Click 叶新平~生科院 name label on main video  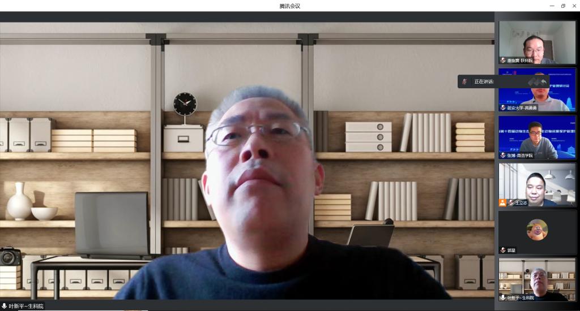pyautogui.click(x=26, y=306)
